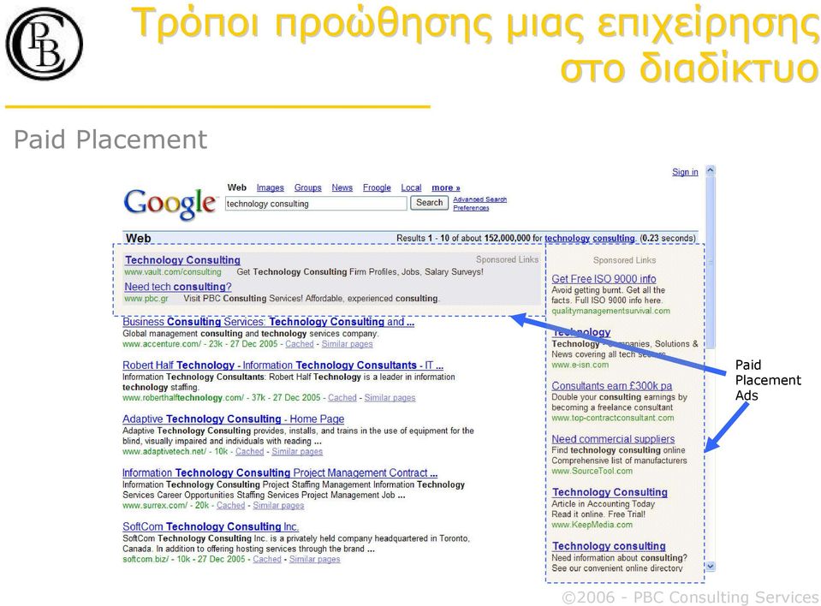Click Similar pages for surrex.com result
821x606 pixels.
[x=278, y=506]
